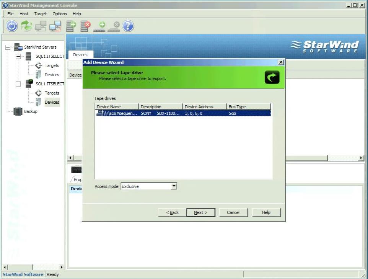Select Devices under second SQL1.ITSELECT server
Viewport: 368px width, 279px height.
pyautogui.click(x=52, y=102)
